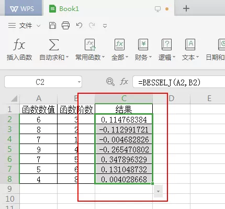
Task: Open the 日期和时间 functions icon
Action: [221, 45]
